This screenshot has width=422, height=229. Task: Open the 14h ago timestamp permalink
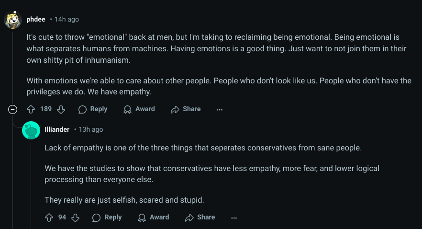(67, 19)
